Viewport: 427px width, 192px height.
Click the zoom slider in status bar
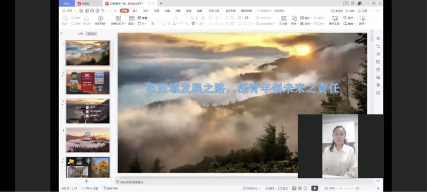pyautogui.click(x=352, y=188)
